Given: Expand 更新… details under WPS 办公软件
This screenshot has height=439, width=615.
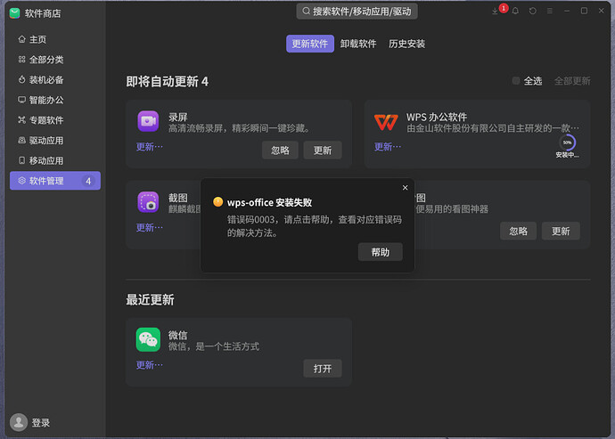Looking at the screenshot, I should (x=388, y=147).
